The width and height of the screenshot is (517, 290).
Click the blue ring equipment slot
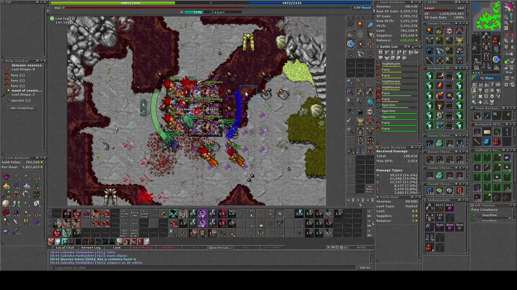[496, 59]
